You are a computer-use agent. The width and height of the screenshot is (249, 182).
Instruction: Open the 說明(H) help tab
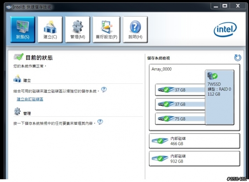coord(135,30)
